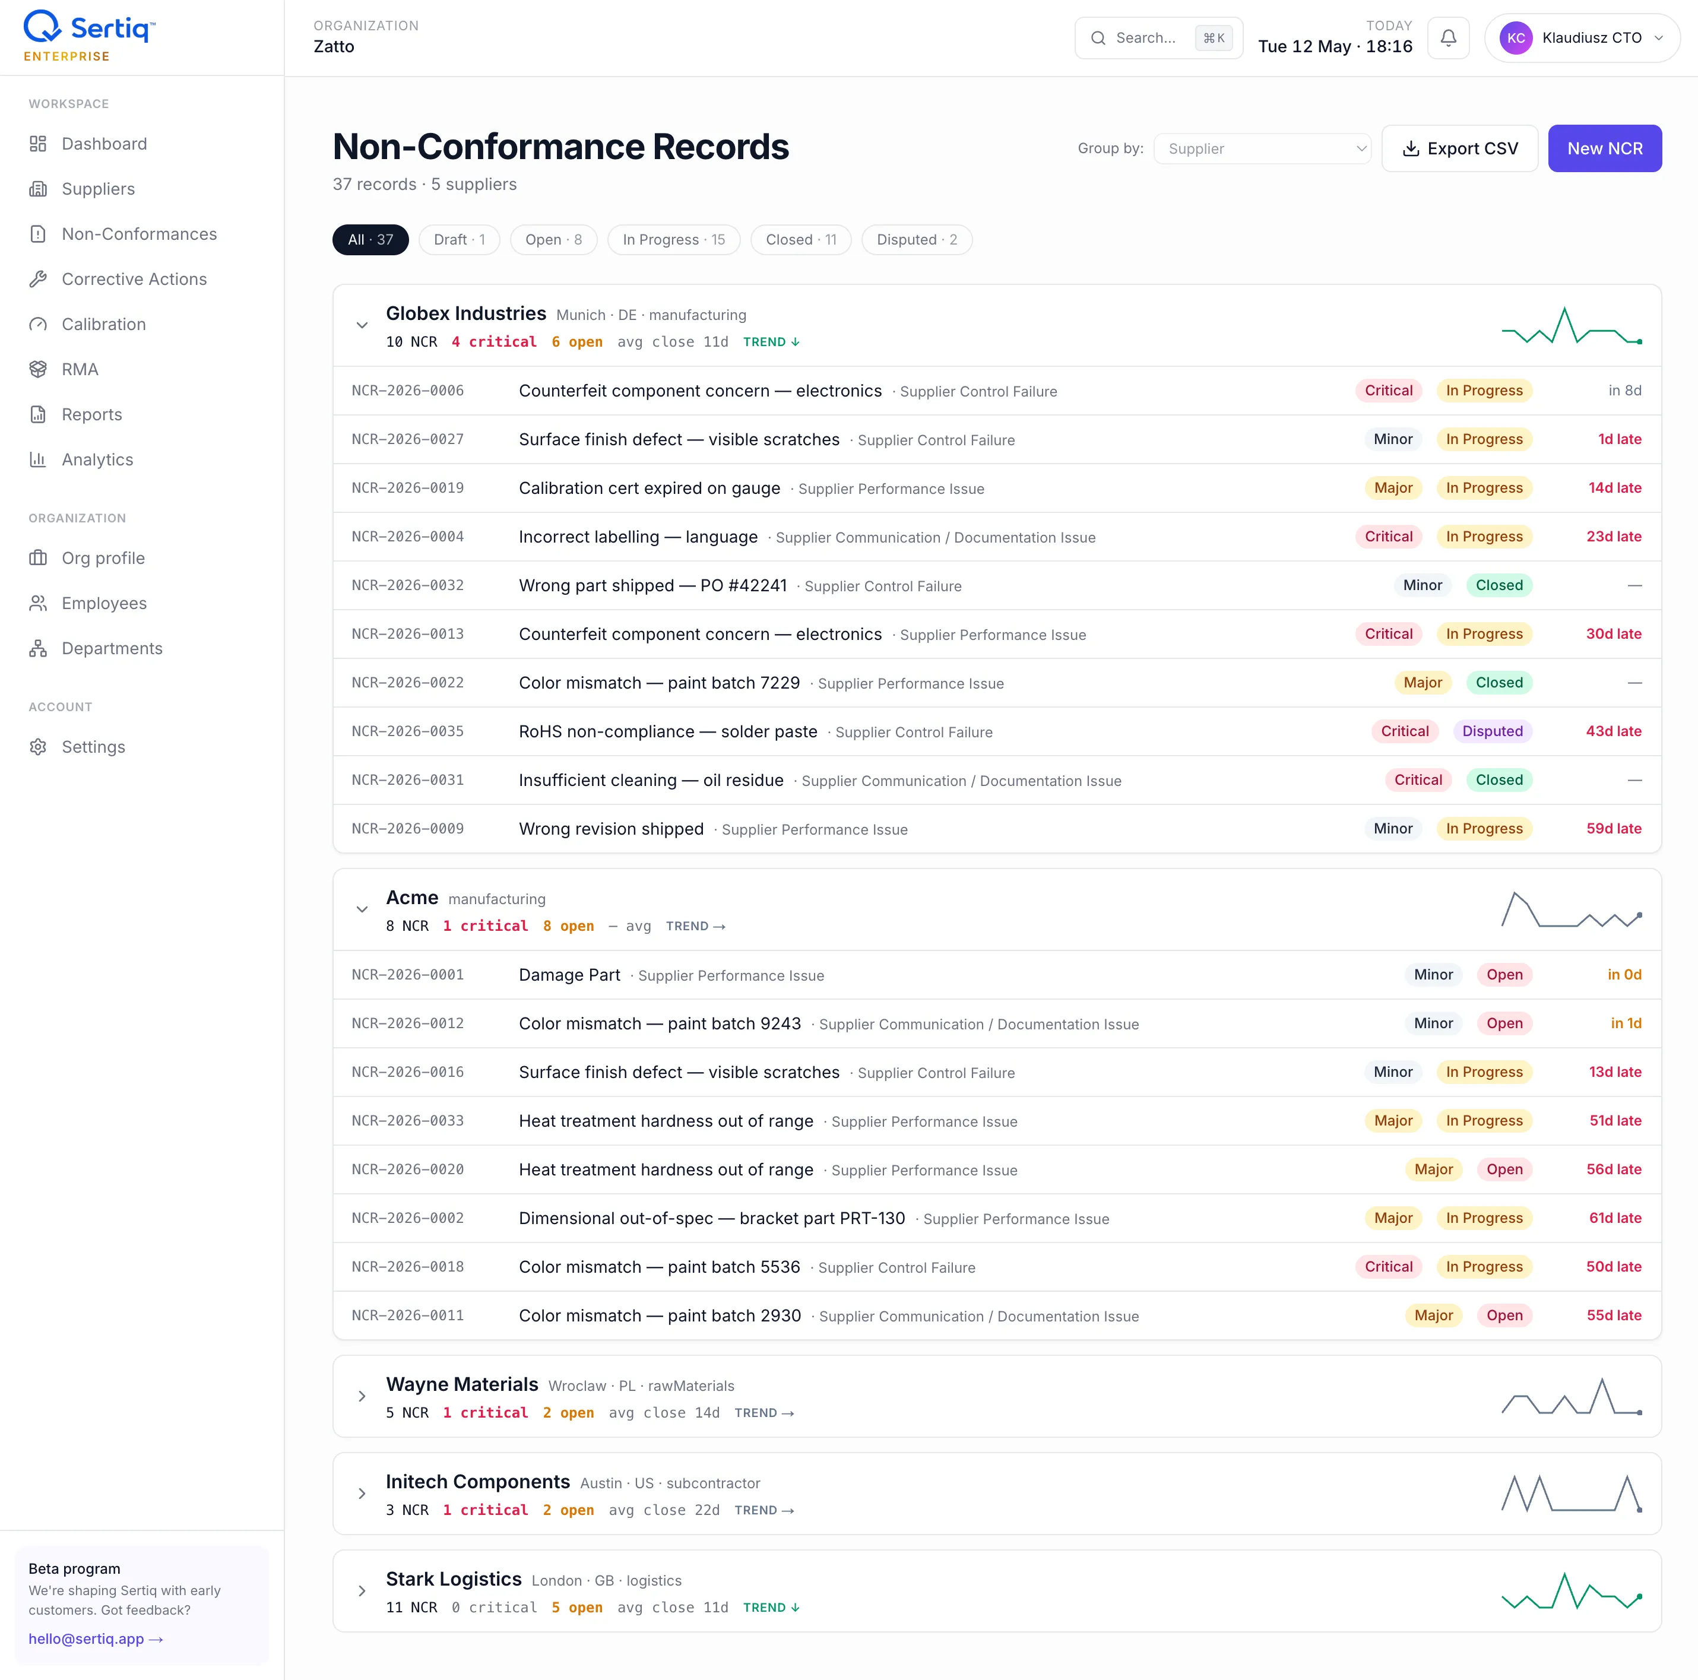Click the Initech Components supplier name
The height and width of the screenshot is (1680, 1698).
477,1481
